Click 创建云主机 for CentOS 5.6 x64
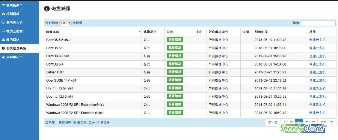Viewport: 338px width, 140px height. point(317,40)
